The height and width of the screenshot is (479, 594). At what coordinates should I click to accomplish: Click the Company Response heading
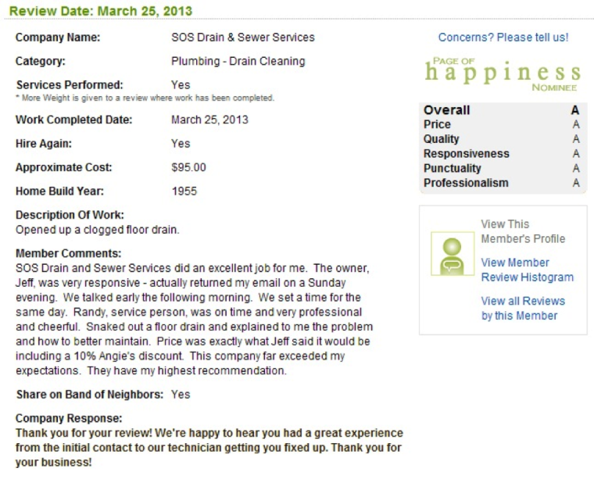69,418
